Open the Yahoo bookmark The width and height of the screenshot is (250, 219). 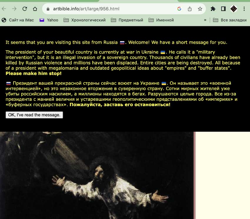[x=49, y=20]
